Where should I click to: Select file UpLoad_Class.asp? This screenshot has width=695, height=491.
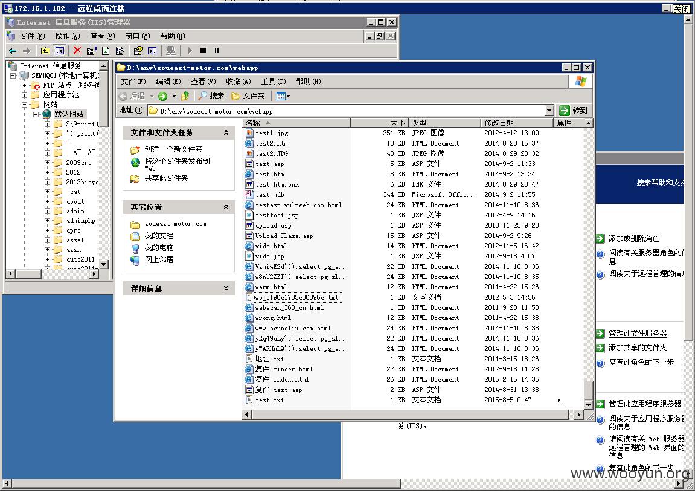[x=284, y=236]
